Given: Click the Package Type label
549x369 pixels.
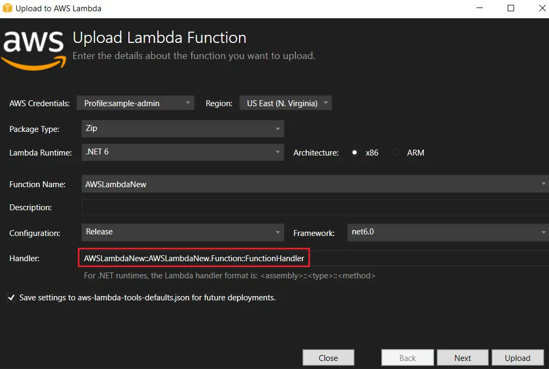Looking at the screenshot, I should point(34,129).
